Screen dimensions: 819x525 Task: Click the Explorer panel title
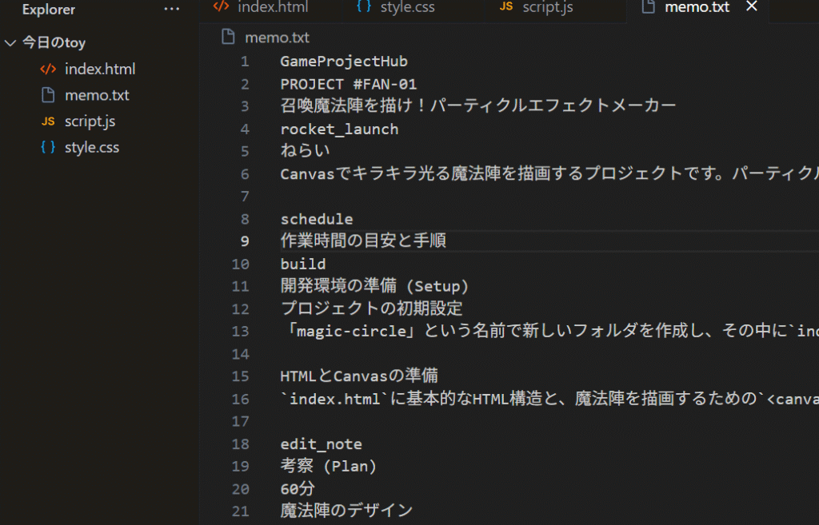click(49, 10)
